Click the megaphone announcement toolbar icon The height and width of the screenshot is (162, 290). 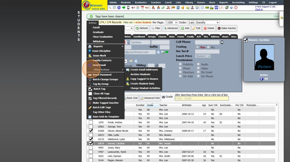147,8
